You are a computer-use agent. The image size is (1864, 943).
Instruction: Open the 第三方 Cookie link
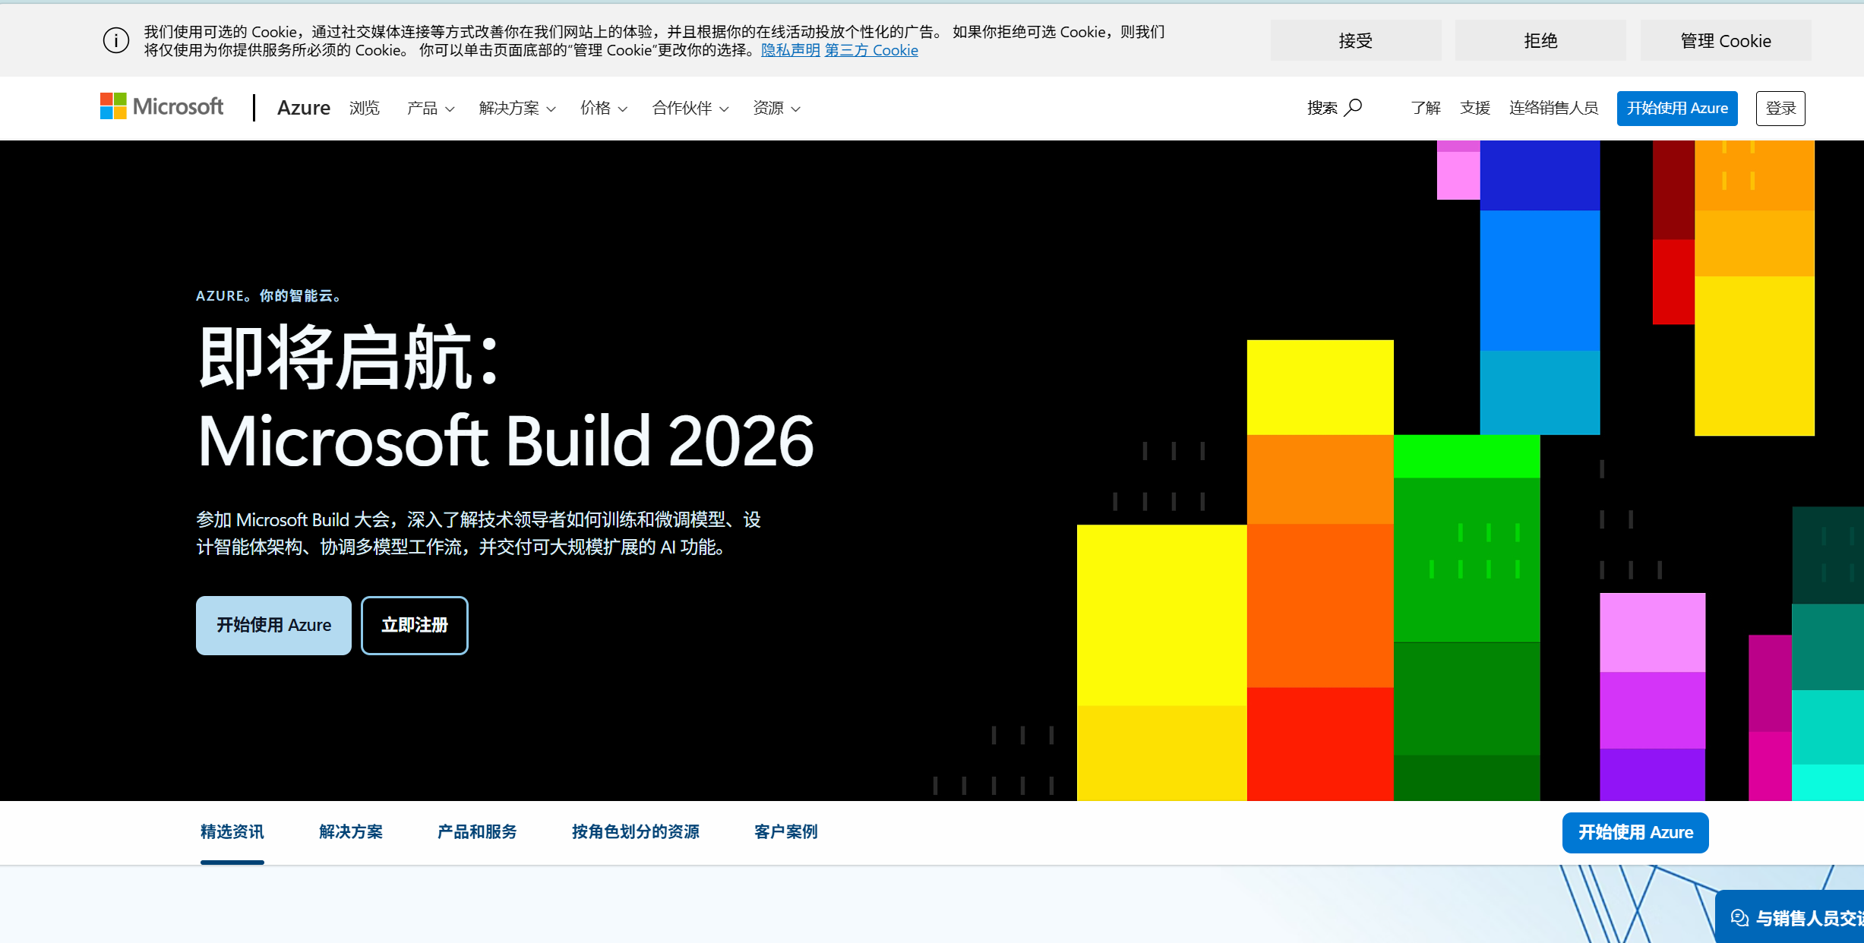(x=871, y=50)
